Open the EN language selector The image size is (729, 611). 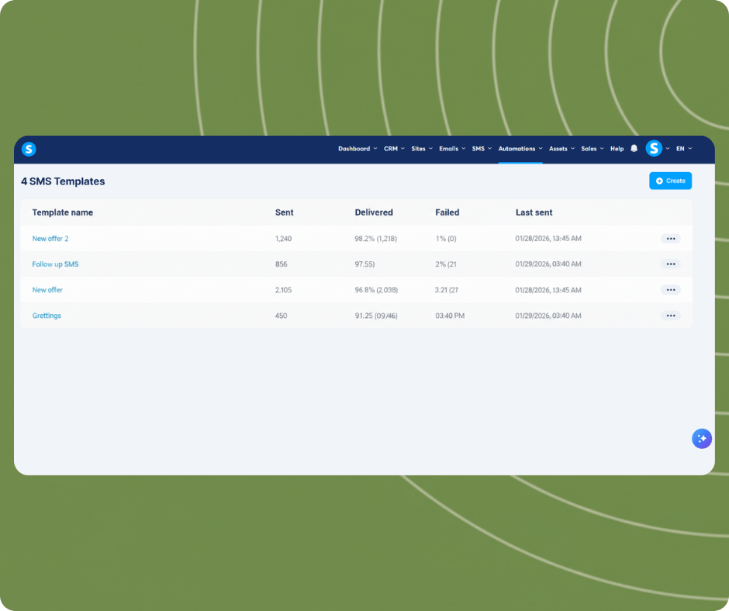click(x=684, y=149)
